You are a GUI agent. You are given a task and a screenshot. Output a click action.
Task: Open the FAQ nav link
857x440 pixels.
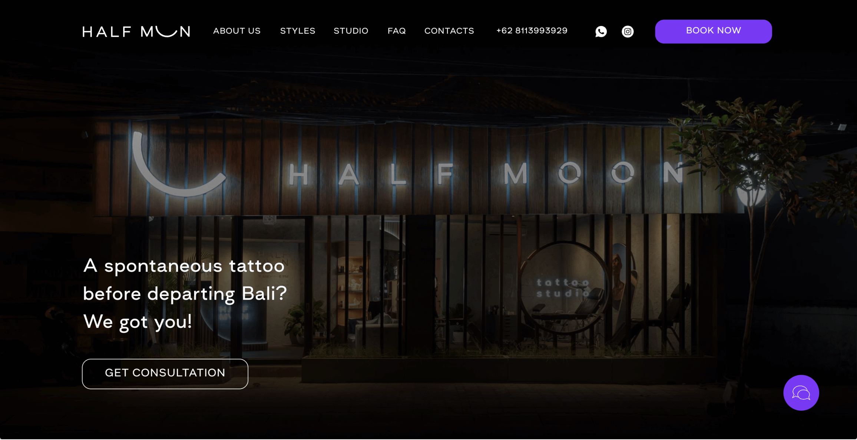point(396,31)
